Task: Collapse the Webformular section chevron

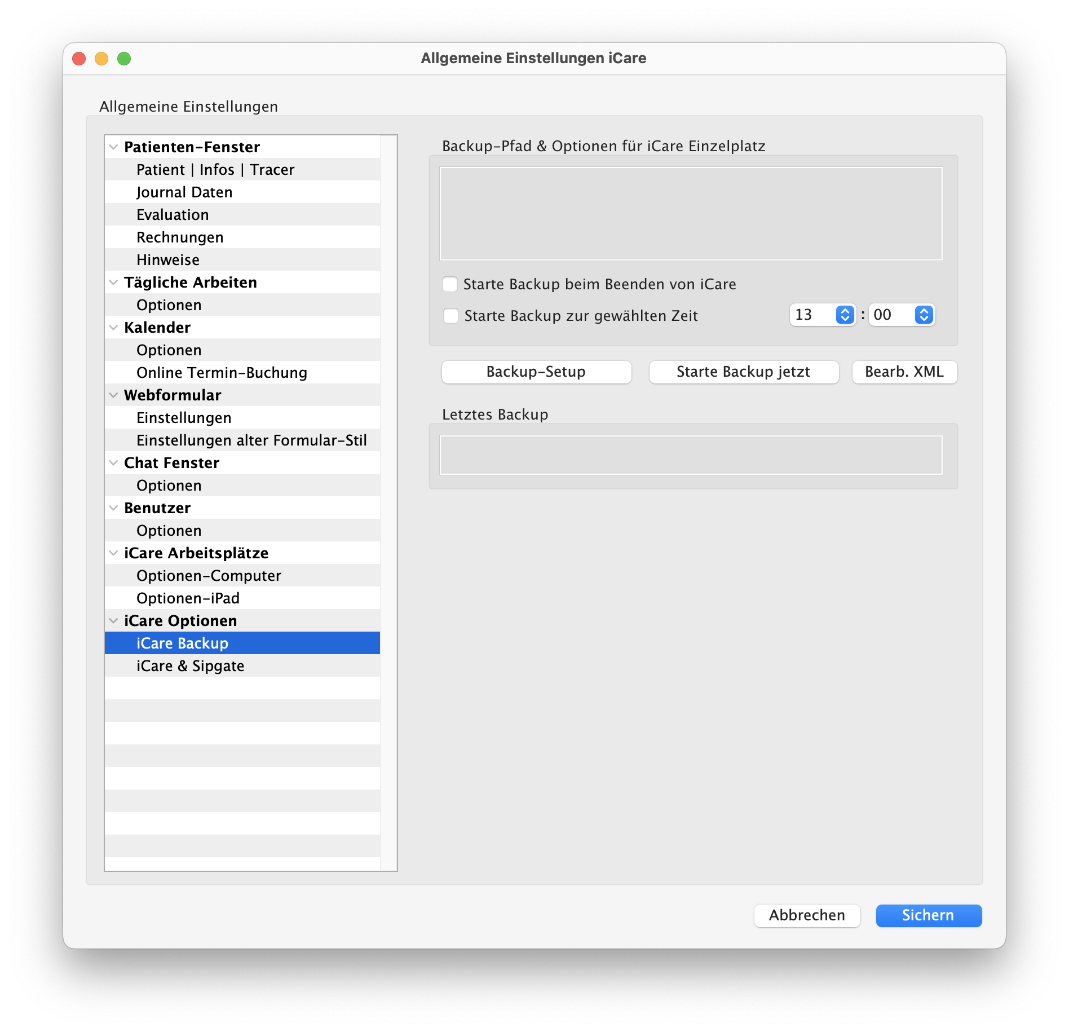Action: click(113, 395)
